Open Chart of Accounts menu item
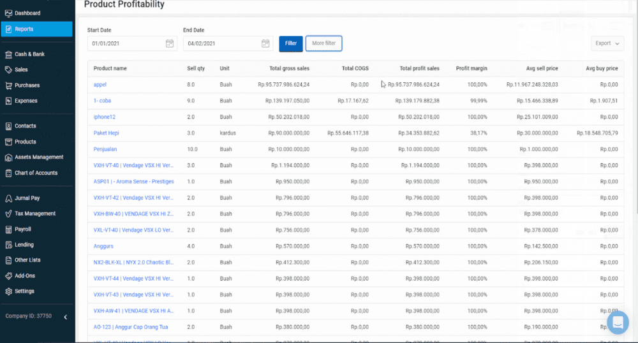The image size is (638, 343). coord(36,173)
